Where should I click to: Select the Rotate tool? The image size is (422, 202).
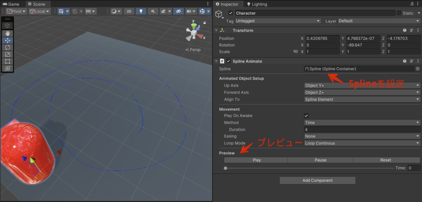(x=8, y=47)
